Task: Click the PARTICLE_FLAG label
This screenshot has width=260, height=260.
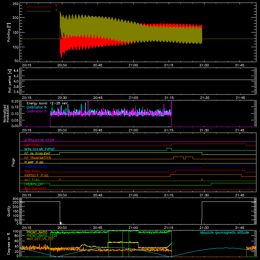Action: [36, 175]
